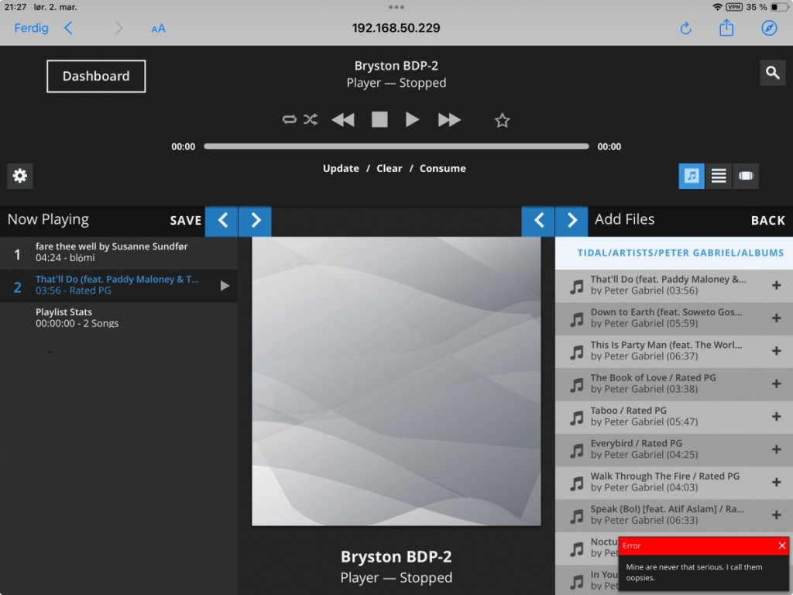This screenshot has width=793, height=595.
Task: Open TIDAL/ARTISTS/PETER GABRIEL/ALBUMS path
Action: point(680,253)
